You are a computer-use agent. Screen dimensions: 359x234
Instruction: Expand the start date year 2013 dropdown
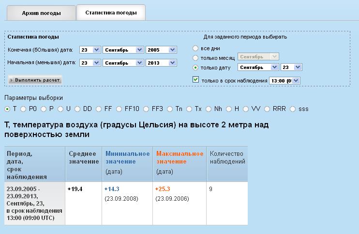pyautogui.click(x=161, y=63)
